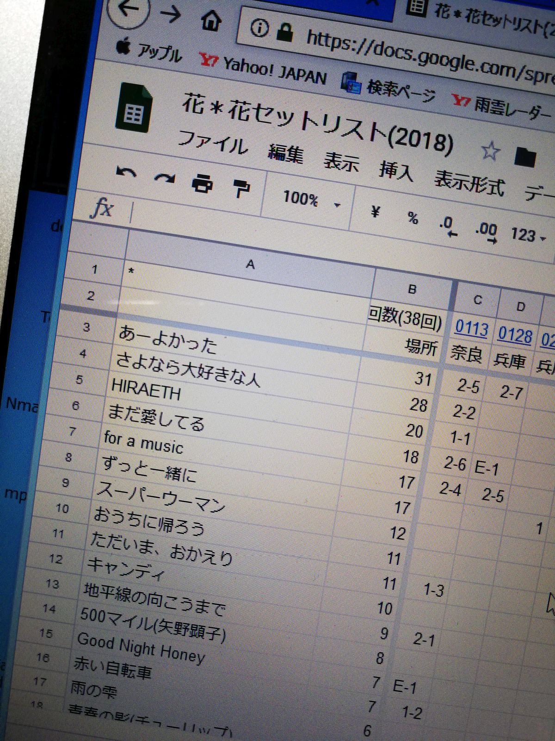Decrease decimal places button
Viewport: 555px width, 741px height.
click(448, 226)
